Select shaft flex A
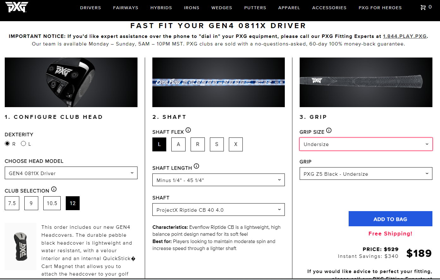This screenshot has width=440, height=280. pos(178,144)
